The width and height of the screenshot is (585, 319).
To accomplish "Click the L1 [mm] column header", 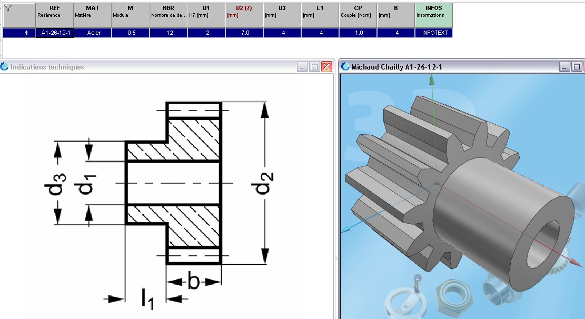I will [x=320, y=15].
